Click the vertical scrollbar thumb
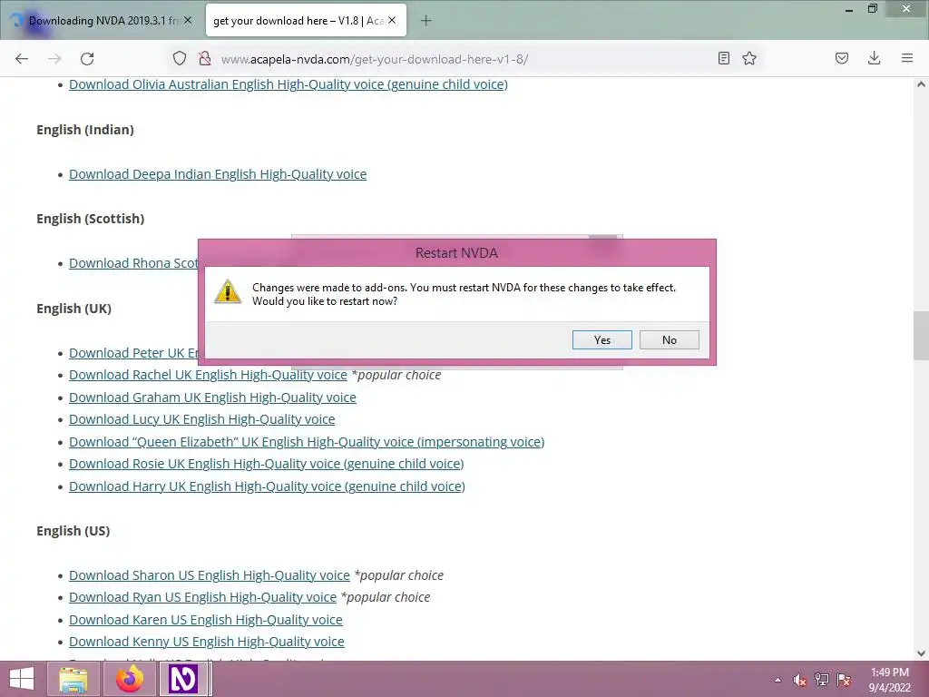This screenshot has width=929, height=697. point(921,336)
